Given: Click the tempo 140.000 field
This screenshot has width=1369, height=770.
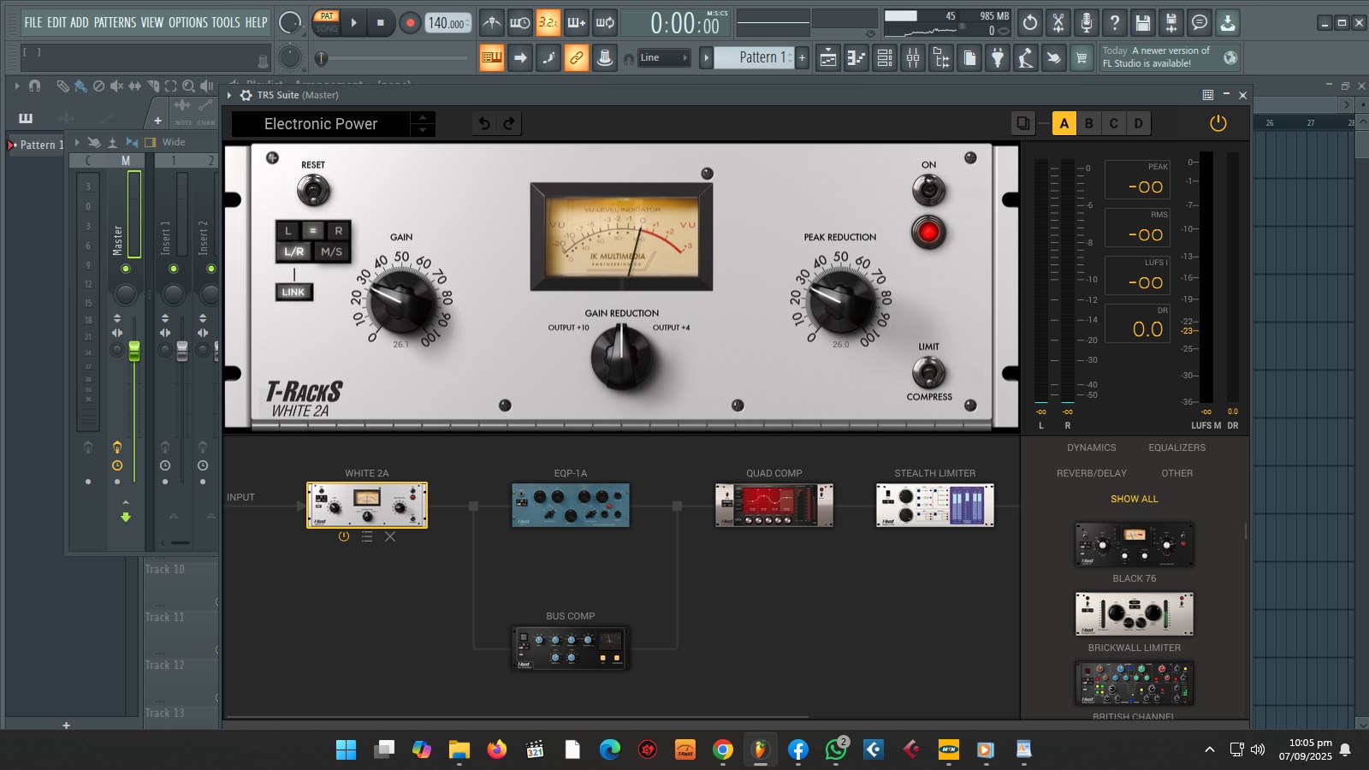Looking at the screenshot, I should pyautogui.click(x=448, y=23).
